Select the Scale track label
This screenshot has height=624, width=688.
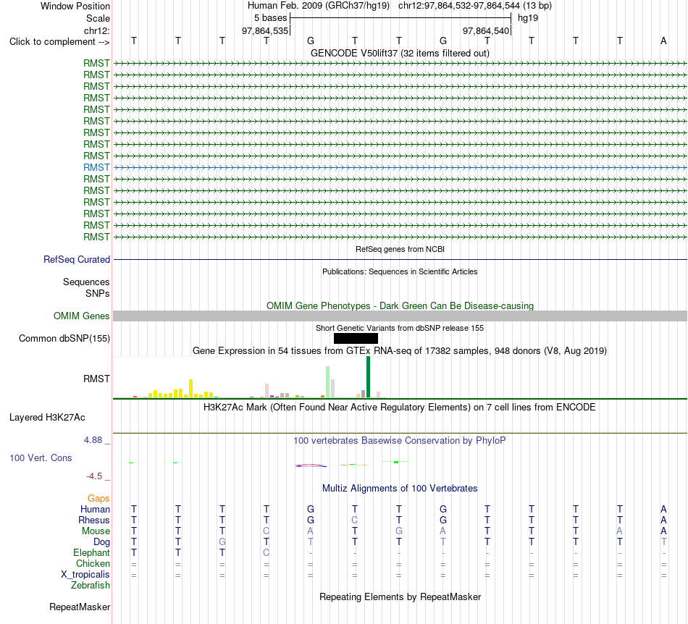(98, 18)
